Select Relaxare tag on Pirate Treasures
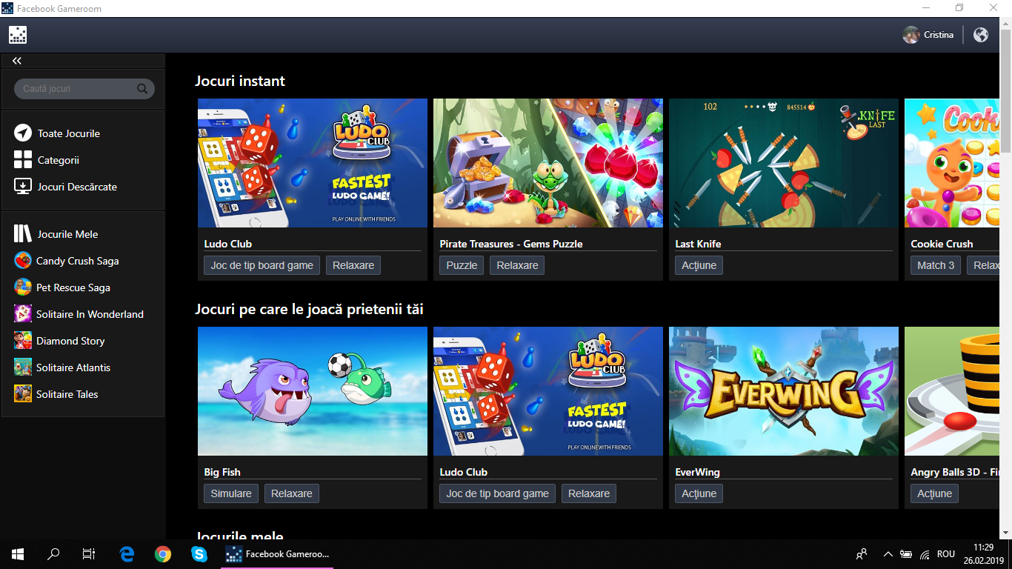Image resolution: width=1012 pixels, height=569 pixels. (x=517, y=265)
